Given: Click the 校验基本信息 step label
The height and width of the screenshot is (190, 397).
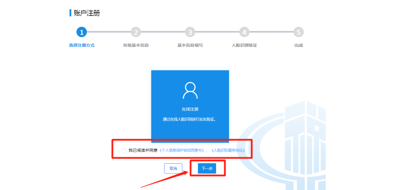Looking at the screenshot, I should pos(136,45).
